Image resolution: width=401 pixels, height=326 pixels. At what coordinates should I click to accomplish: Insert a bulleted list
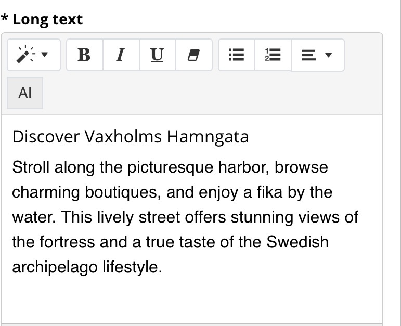coord(237,55)
